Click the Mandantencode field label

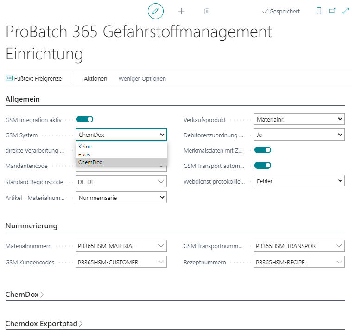pyautogui.click(x=26, y=166)
